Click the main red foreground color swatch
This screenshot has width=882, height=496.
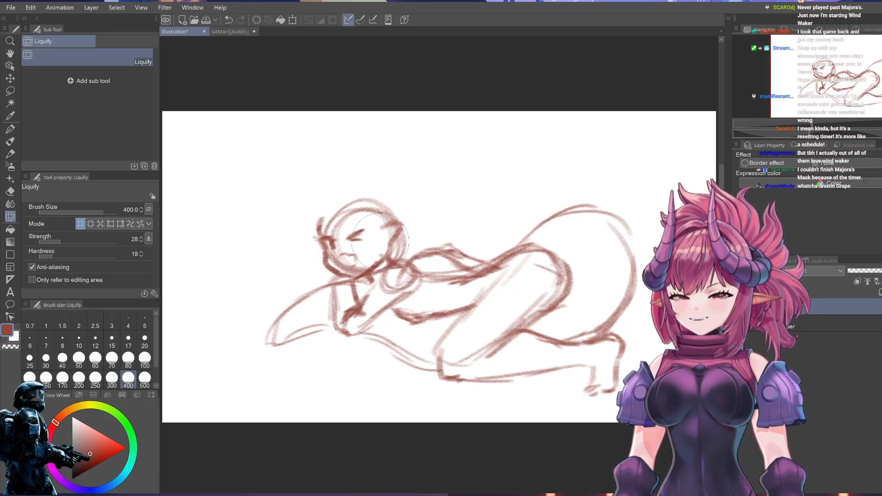(7, 330)
